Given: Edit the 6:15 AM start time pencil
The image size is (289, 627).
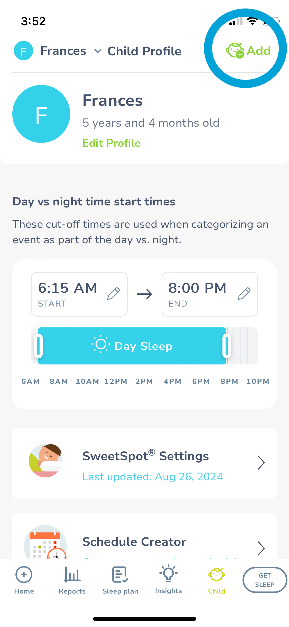Looking at the screenshot, I should click(113, 294).
